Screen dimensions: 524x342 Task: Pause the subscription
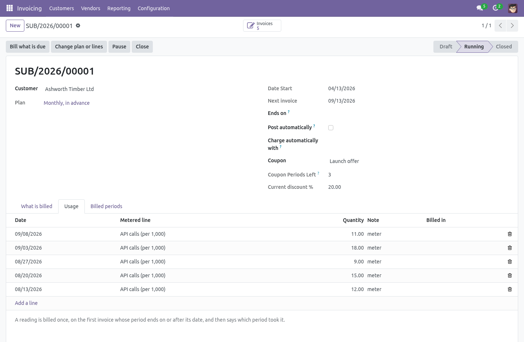pos(119,47)
